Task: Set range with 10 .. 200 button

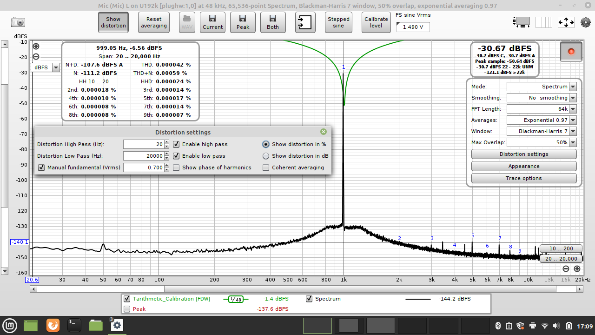Action: pyautogui.click(x=561, y=248)
